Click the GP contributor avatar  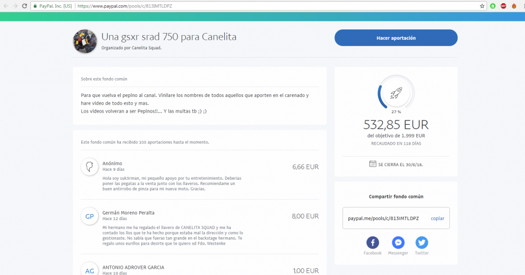click(x=89, y=216)
